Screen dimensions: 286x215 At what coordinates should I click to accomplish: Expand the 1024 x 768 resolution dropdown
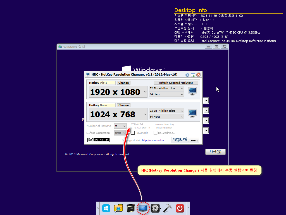tap(145, 114)
